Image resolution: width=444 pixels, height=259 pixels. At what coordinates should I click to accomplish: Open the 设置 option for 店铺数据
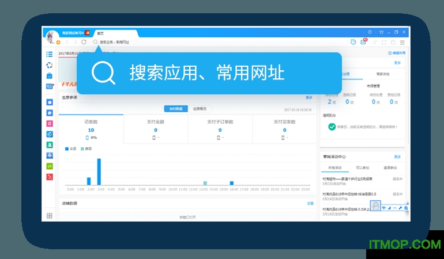(x=310, y=203)
